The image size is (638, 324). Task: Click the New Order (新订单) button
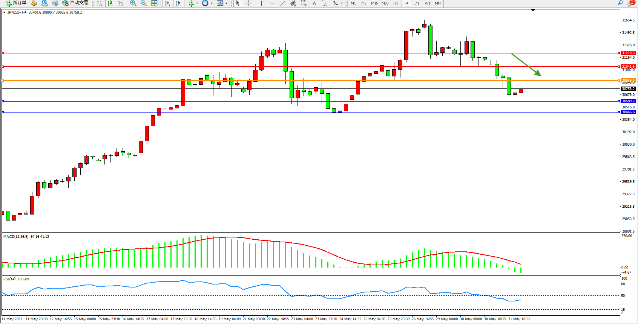point(16,3)
